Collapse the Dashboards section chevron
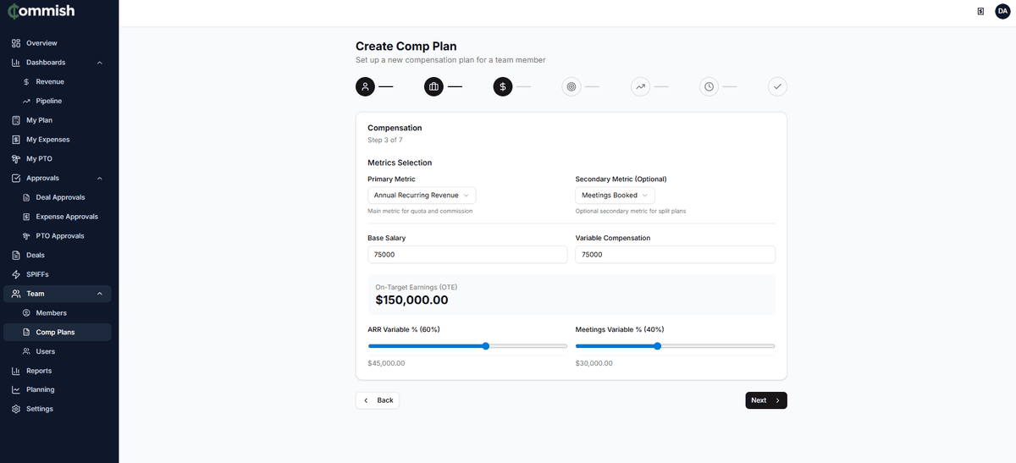 [x=100, y=63]
